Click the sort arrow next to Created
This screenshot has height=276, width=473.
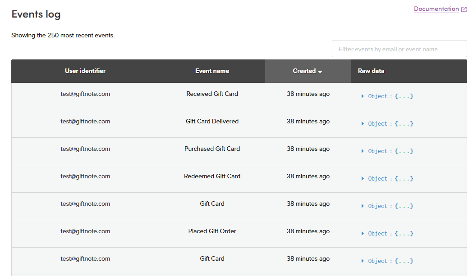(x=320, y=72)
